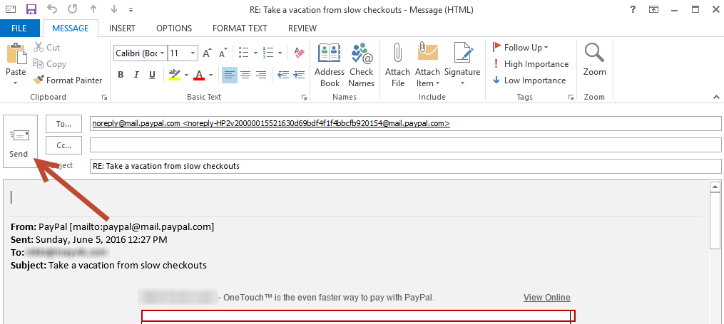
Task: Open the Tags dialog launcher
Action: (x=571, y=98)
